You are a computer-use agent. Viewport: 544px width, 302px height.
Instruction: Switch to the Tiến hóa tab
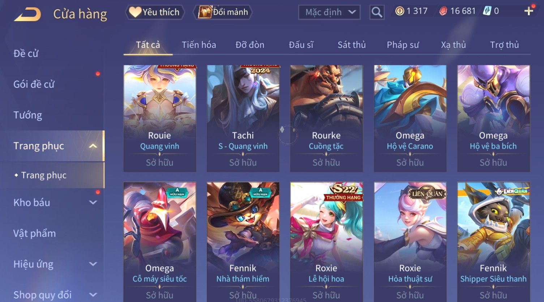[x=199, y=45]
